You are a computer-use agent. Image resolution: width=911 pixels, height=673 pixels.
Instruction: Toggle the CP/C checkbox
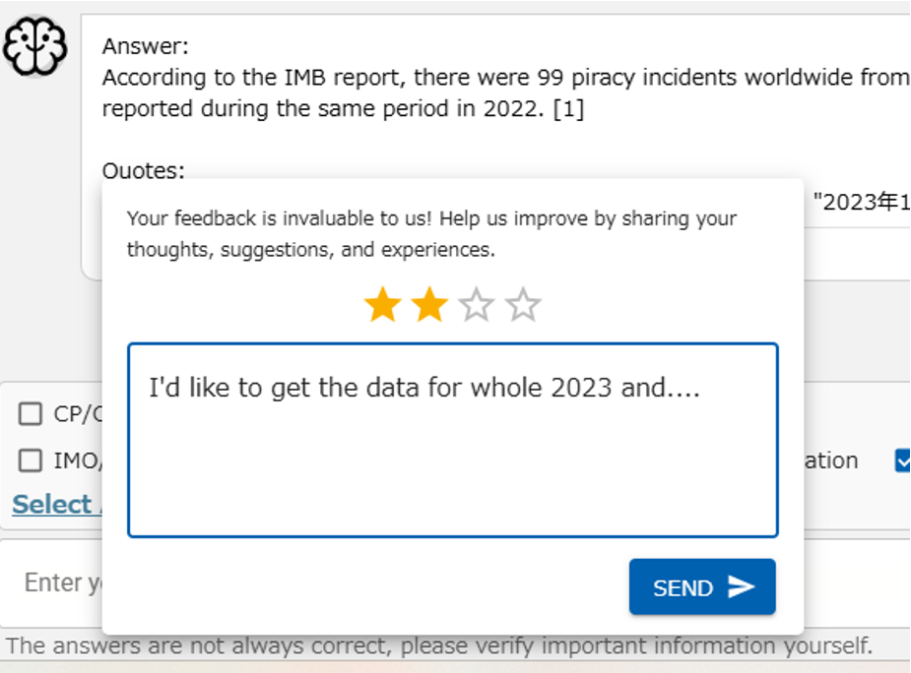[31, 414]
